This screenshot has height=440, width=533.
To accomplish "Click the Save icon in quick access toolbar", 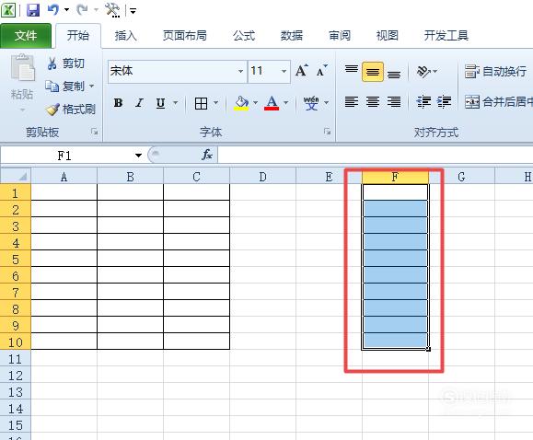I will [x=33, y=10].
